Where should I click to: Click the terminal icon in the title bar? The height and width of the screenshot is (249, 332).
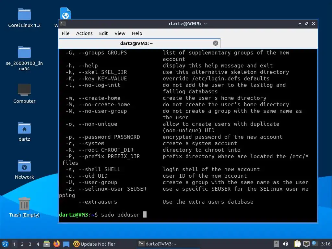point(63,23)
